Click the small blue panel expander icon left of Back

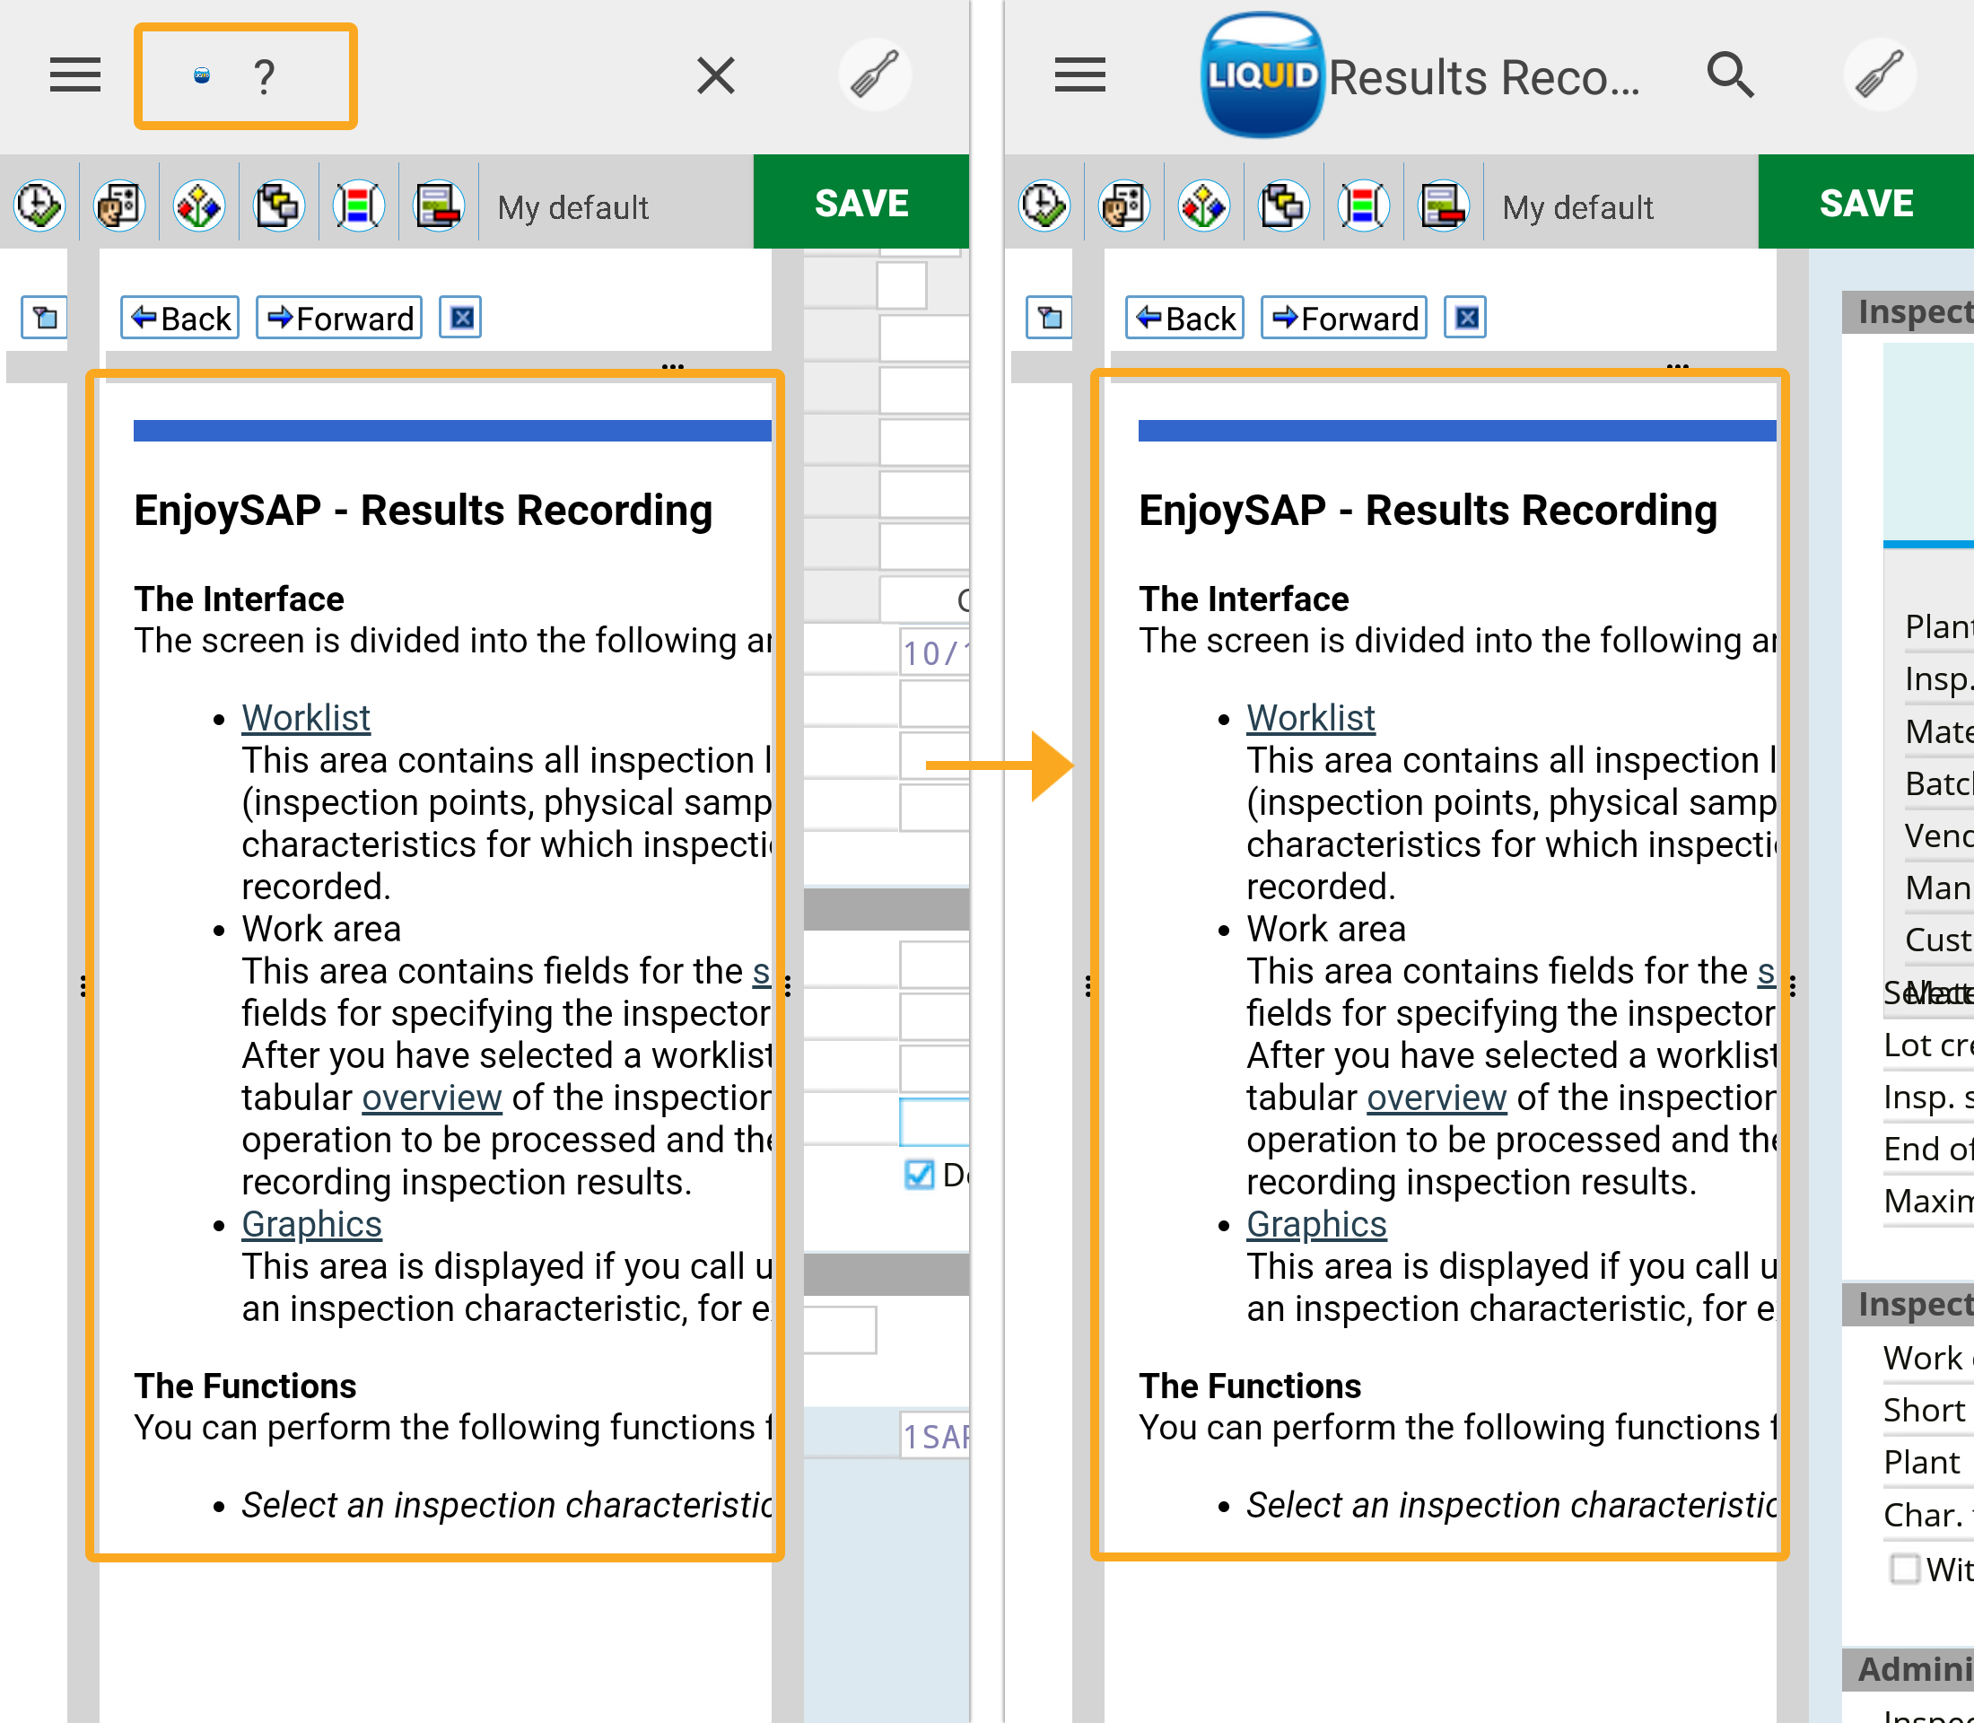click(x=44, y=318)
